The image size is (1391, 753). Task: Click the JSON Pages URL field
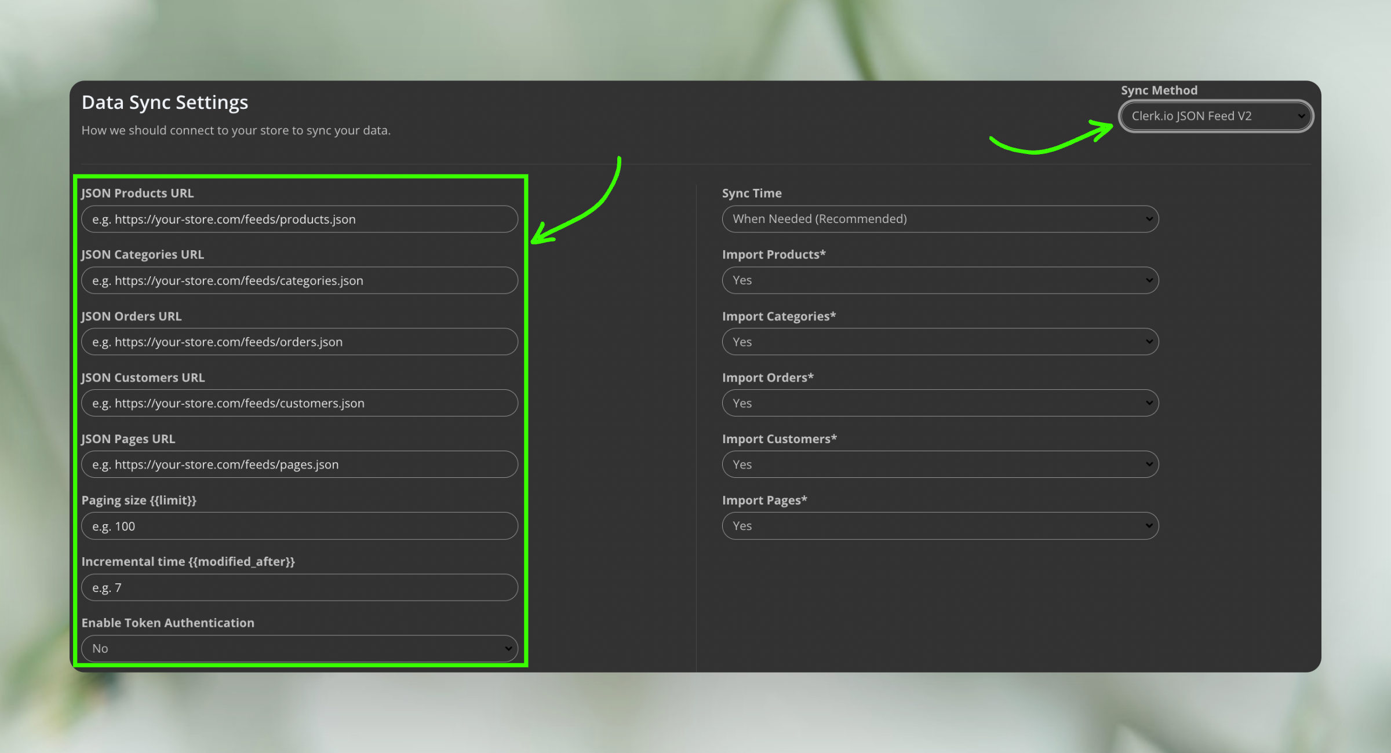coord(299,465)
